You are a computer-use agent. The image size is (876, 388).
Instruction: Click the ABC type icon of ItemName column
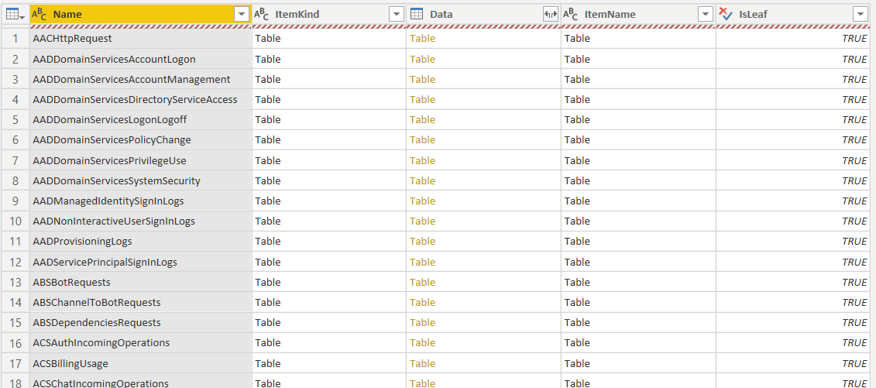point(570,15)
